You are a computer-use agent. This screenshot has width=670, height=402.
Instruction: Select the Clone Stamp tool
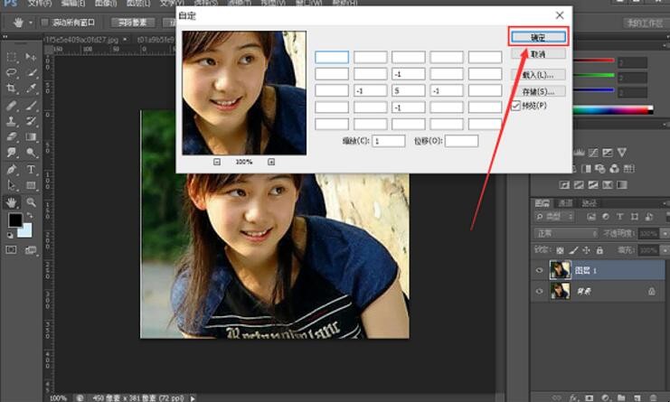(x=12, y=121)
